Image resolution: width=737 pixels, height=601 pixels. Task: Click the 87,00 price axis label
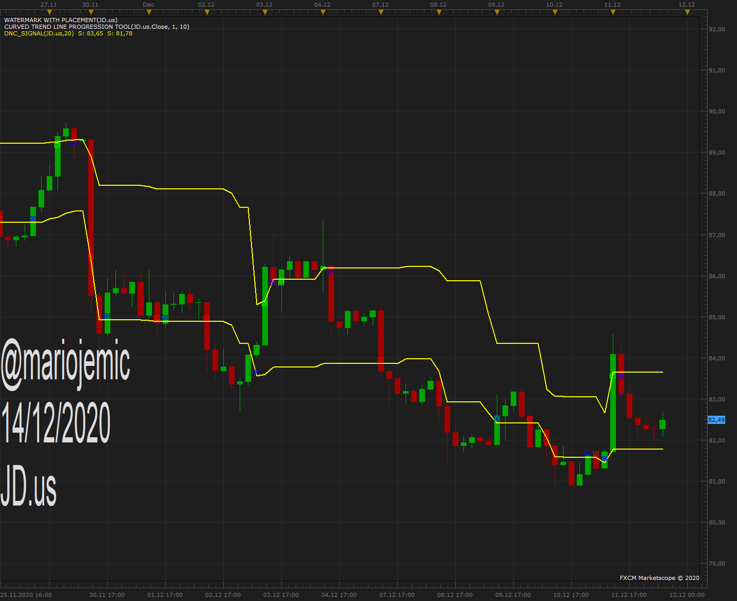pyautogui.click(x=717, y=235)
